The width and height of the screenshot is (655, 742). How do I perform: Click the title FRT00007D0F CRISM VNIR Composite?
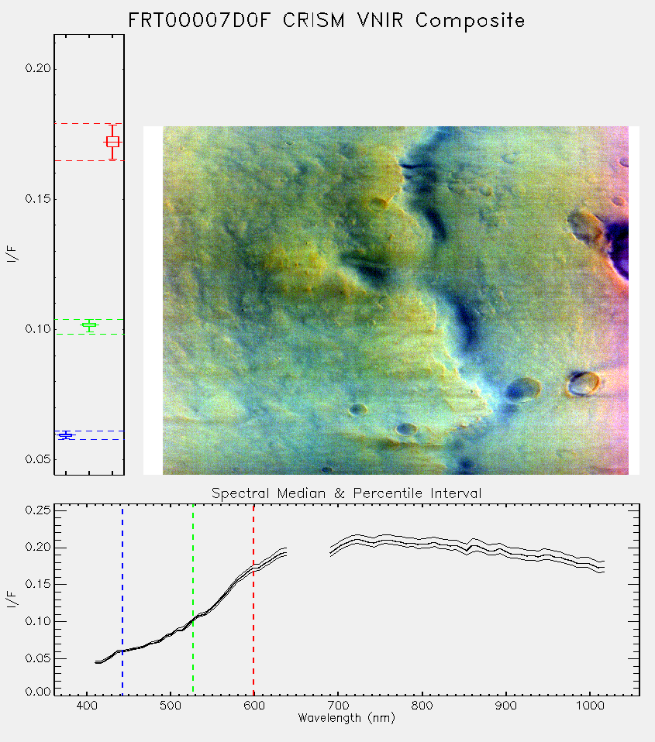326,21
